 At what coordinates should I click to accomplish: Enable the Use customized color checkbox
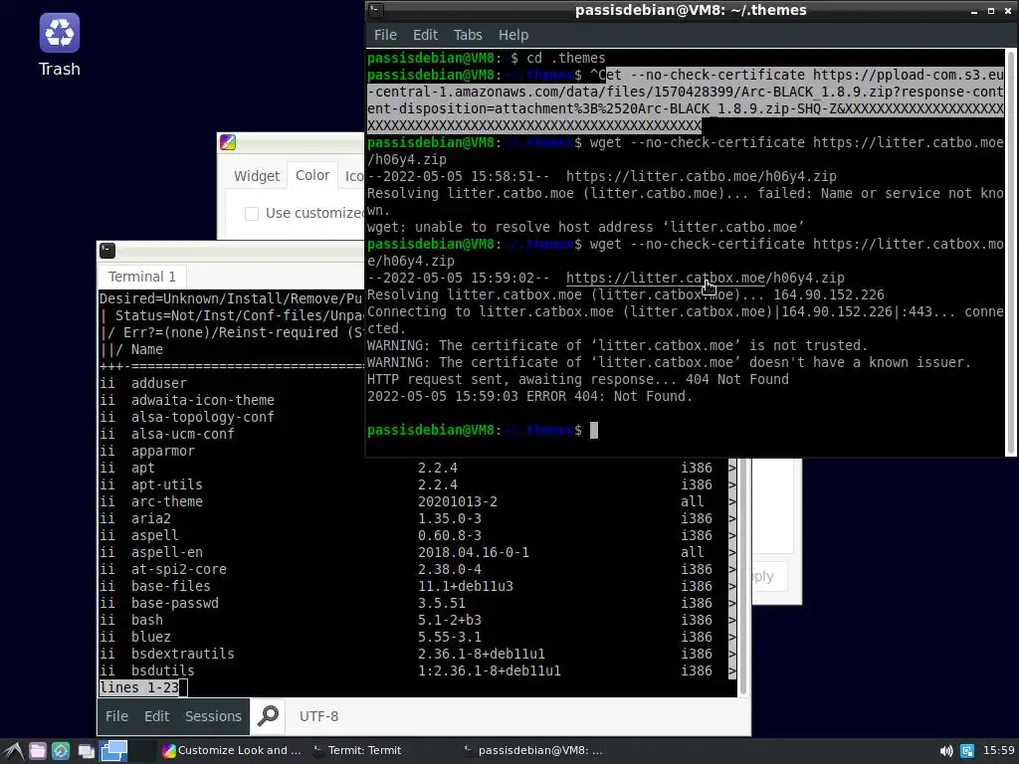click(252, 214)
